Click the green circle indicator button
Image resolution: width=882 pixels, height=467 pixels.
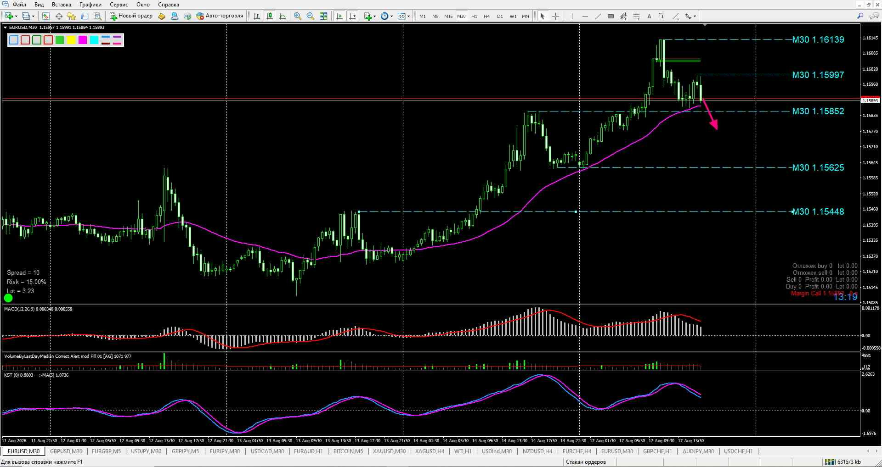coord(8,298)
